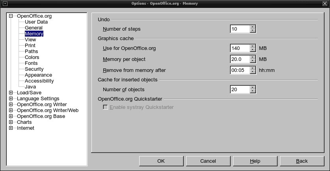Open the Accessibility options page

(39, 81)
